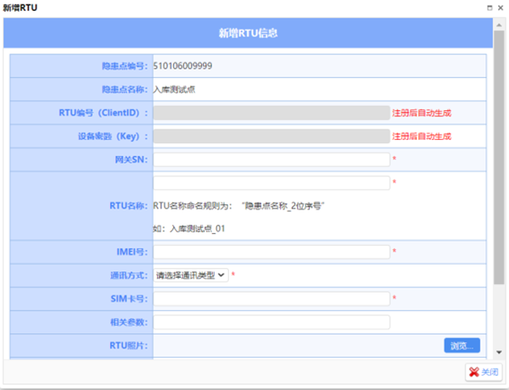509x390 pixels.
Task: Click the SIM卡号 text field
Action: coord(271,298)
